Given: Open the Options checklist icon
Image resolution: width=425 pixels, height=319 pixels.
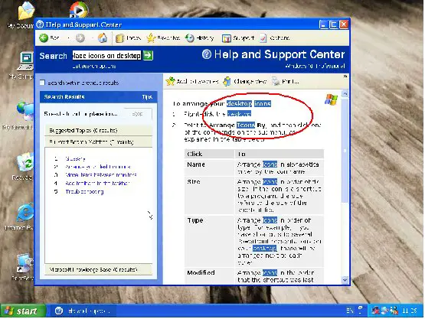Looking at the screenshot, I should 263,38.
